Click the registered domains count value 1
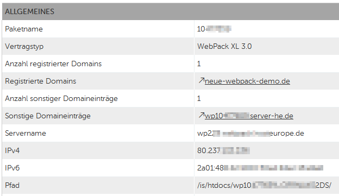This screenshot has width=339, height=196. point(199,64)
